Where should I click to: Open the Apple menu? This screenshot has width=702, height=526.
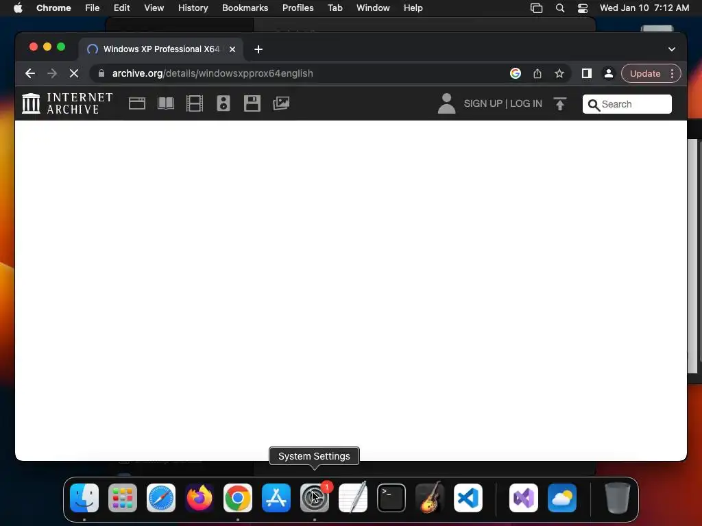pyautogui.click(x=18, y=8)
